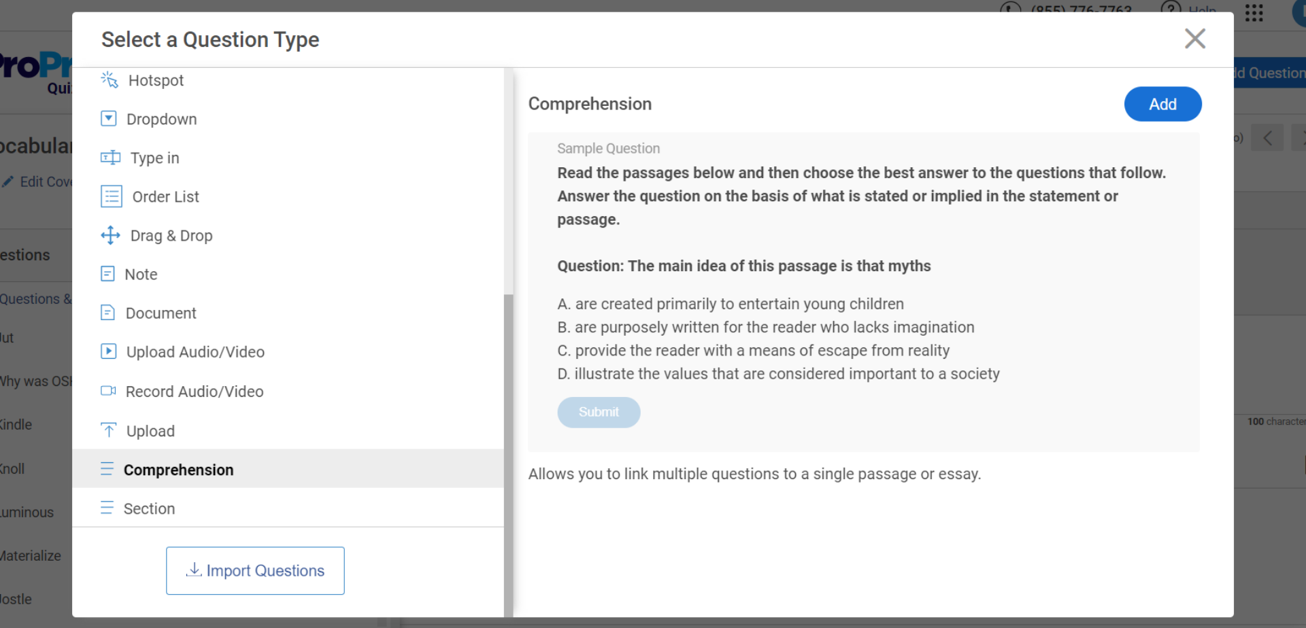Open the apps grid icon in header
This screenshot has width=1306, height=628.
[x=1254, y=13]
